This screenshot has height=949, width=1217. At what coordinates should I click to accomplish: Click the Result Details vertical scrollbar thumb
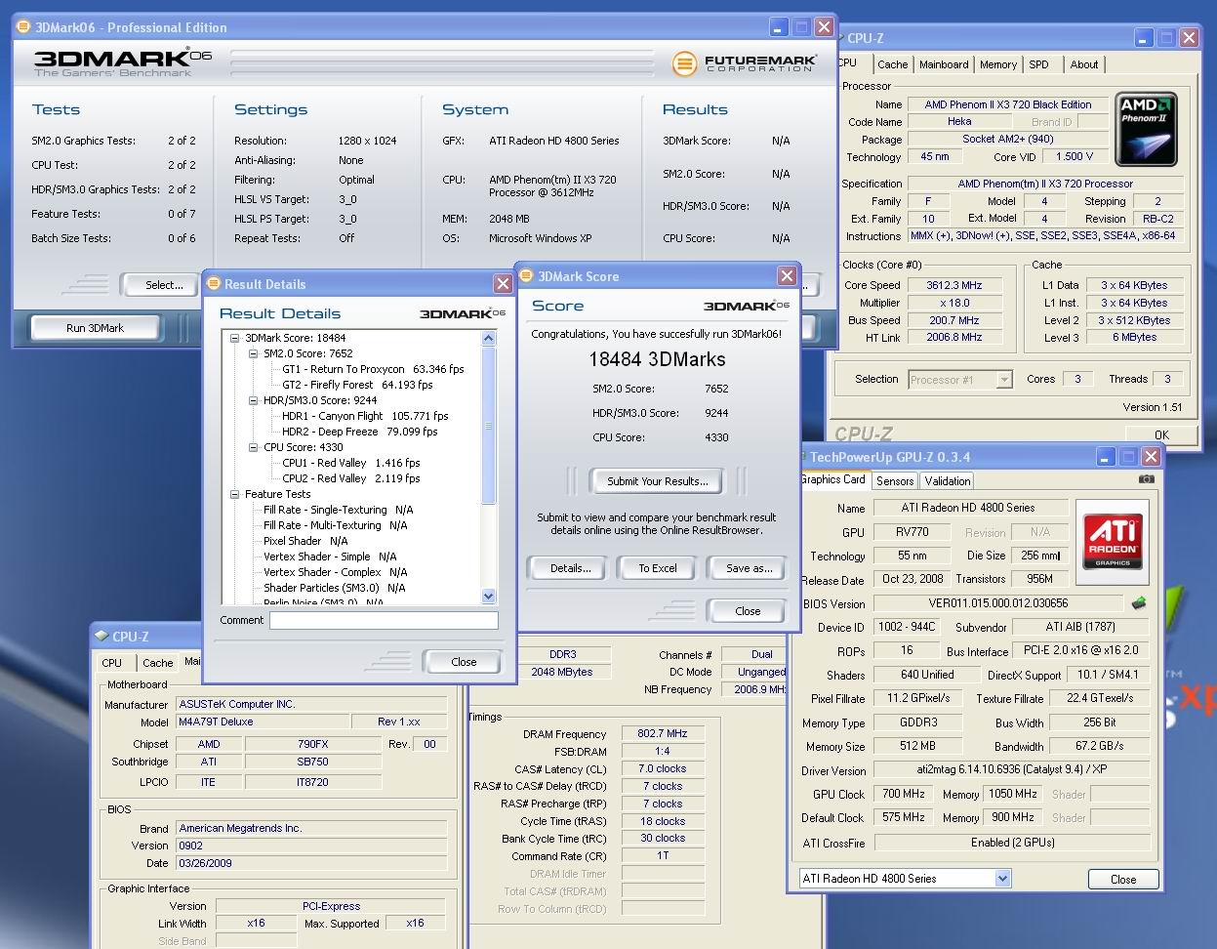pyautogui.click(x=489, y=426)
